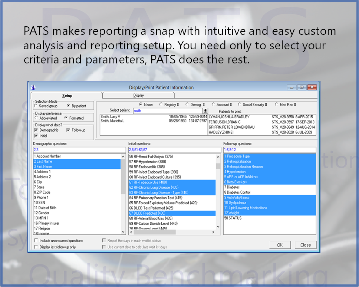
Task: Select 7 Diabetes follow-up question
Action: pyautogui.click(x=270, y=187)
